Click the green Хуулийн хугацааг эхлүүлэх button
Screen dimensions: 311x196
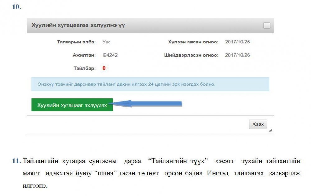pyautogui.click(x=72, y=105)
